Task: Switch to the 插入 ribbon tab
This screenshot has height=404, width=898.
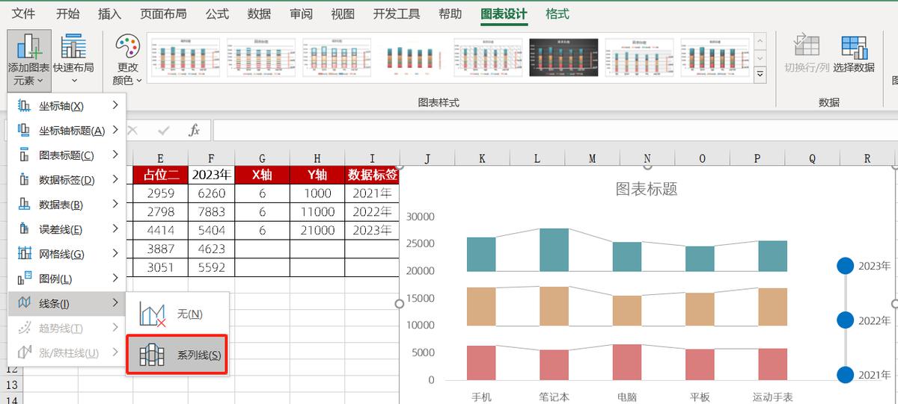Action: [x=110, y=14]
